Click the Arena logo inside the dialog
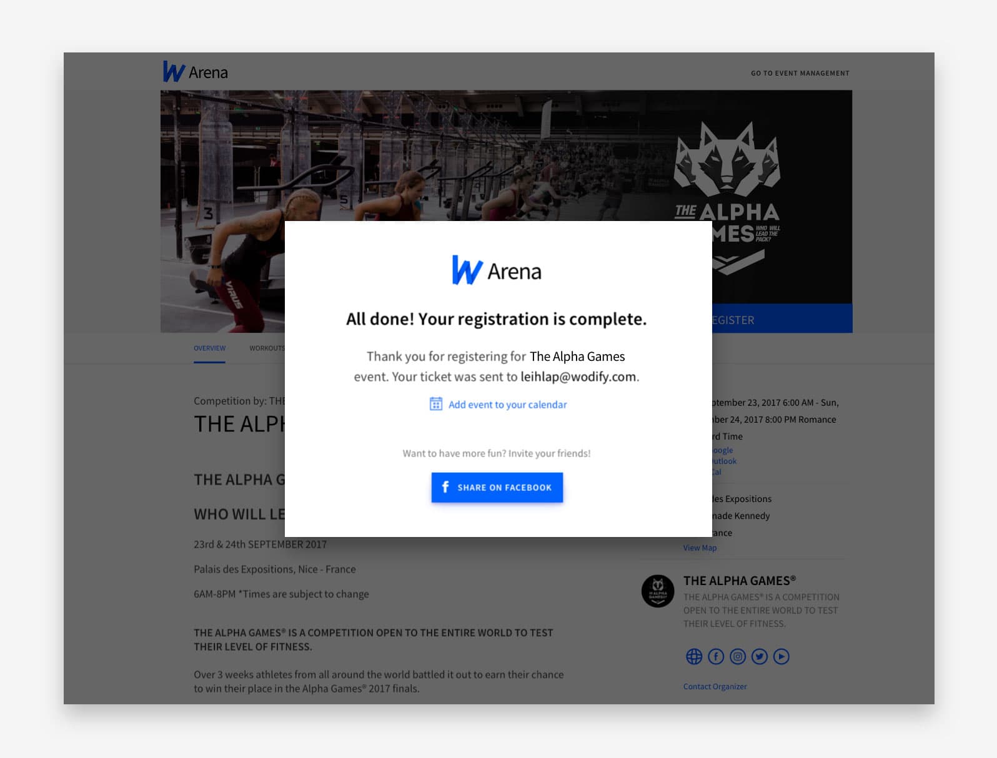The width and height of the screenshot is (997, 758). [x=497, y=270]
